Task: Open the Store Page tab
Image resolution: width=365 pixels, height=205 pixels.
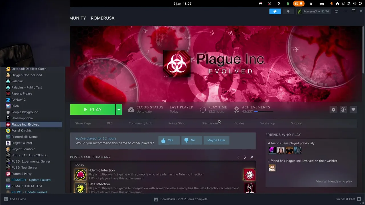Action: [x=83, y=123]
